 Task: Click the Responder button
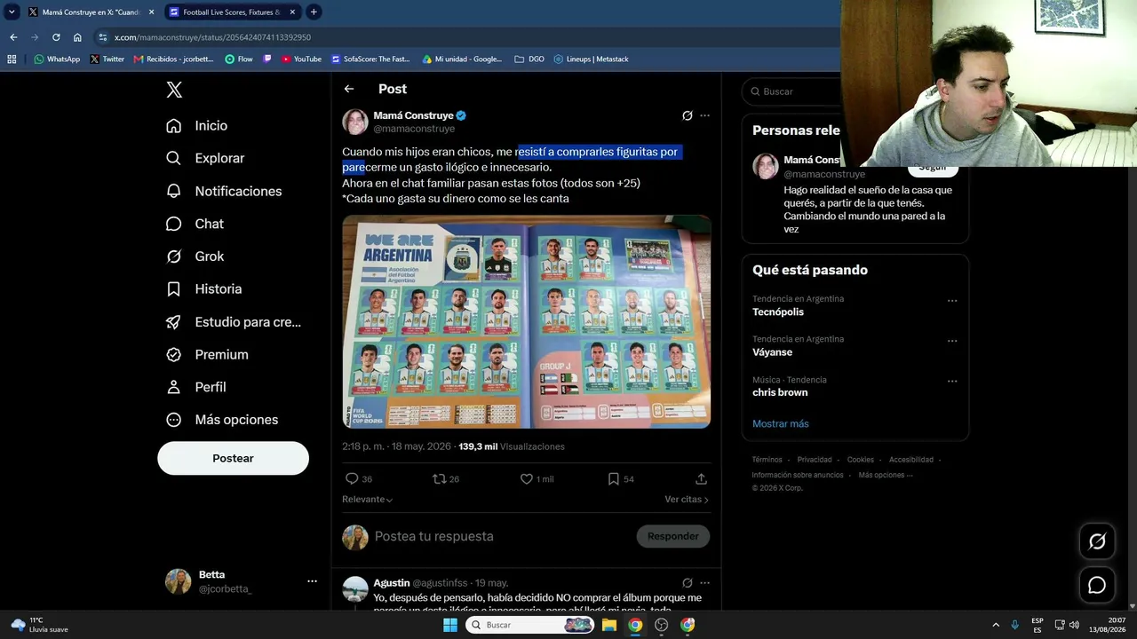673,536
